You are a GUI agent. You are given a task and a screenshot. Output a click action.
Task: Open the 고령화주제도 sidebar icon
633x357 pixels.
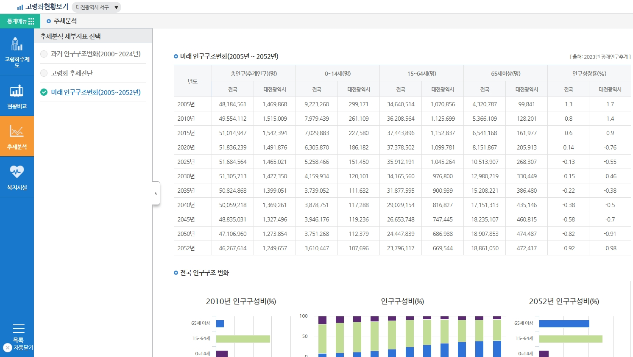[x=17, y=52]
